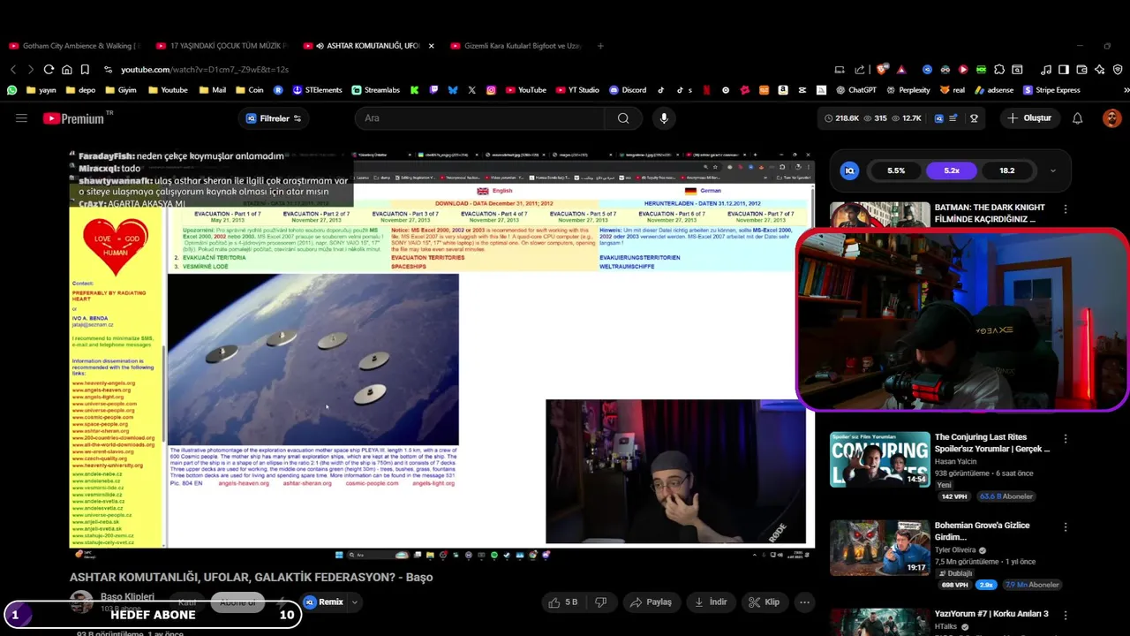Expand vidIQ score panel chevron

pyautogui.click(x=1052, y=170)
